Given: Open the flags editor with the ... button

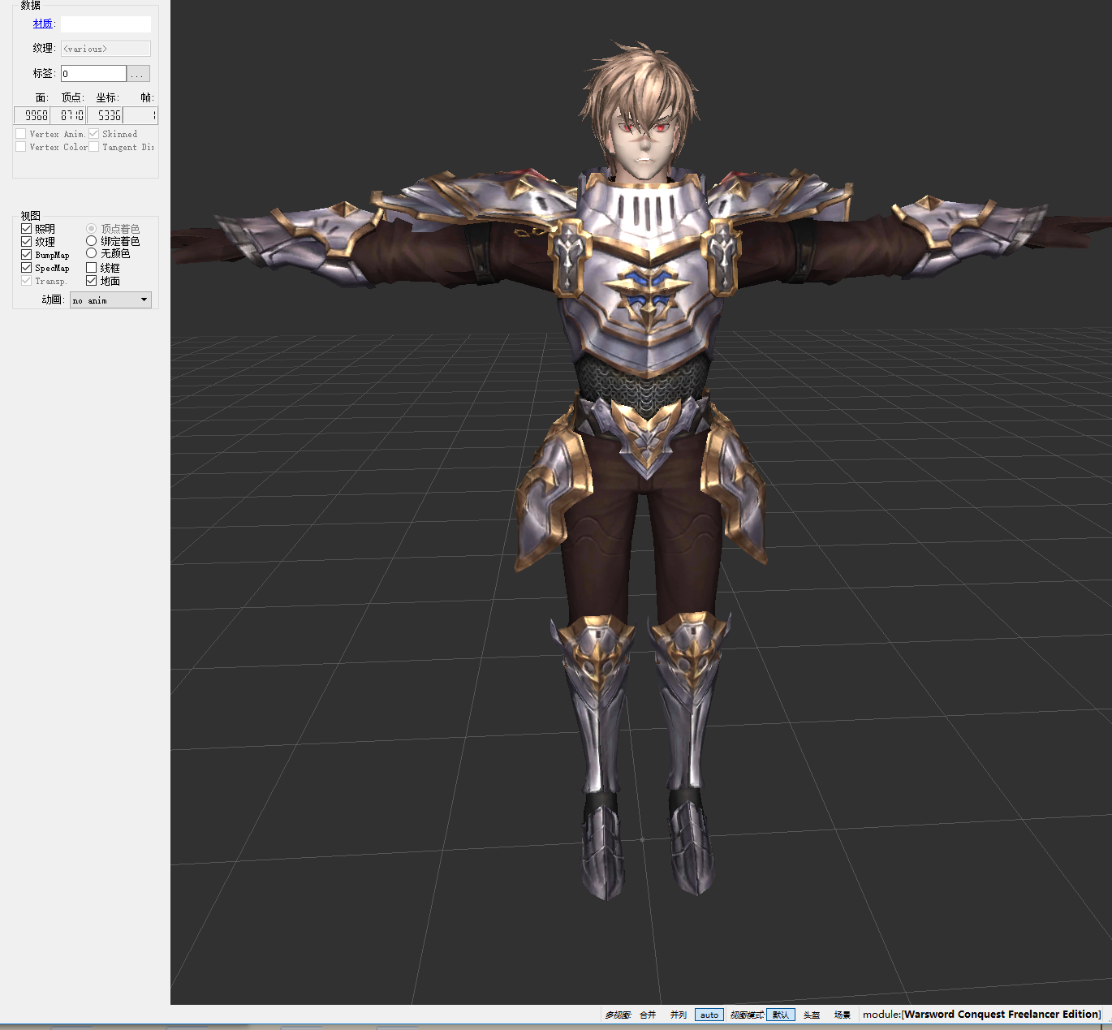Looking at the screenshot, I should 139,73.
